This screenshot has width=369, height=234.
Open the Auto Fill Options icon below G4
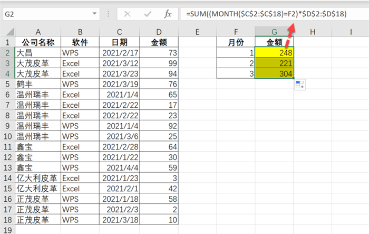[x=300, y=85]
